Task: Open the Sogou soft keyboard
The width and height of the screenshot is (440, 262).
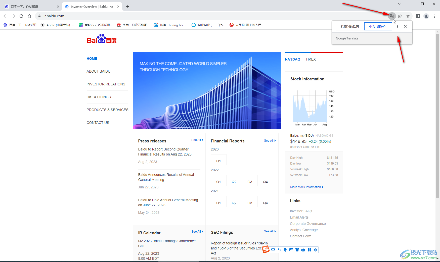Action: coord(291,250)
